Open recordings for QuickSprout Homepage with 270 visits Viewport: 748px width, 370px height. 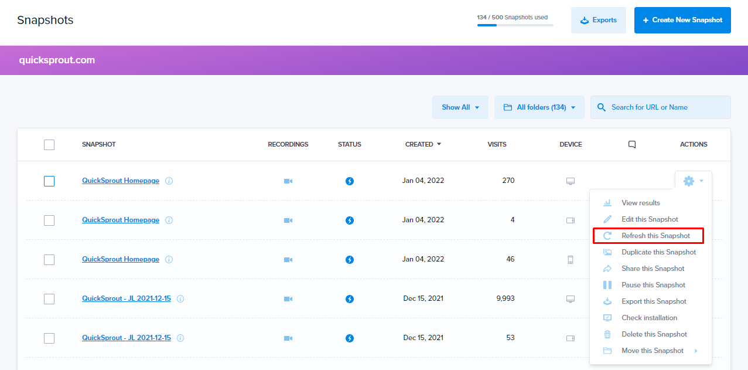click(288, 181)
